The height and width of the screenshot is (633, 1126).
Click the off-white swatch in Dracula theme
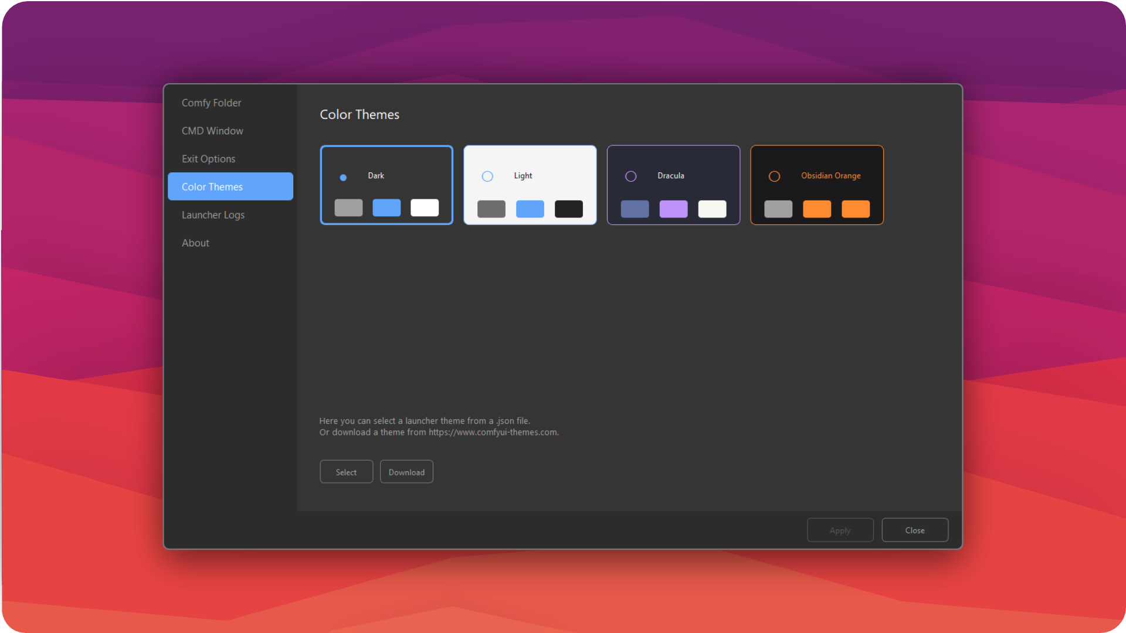pyautogui.click(x=712, y=209)
